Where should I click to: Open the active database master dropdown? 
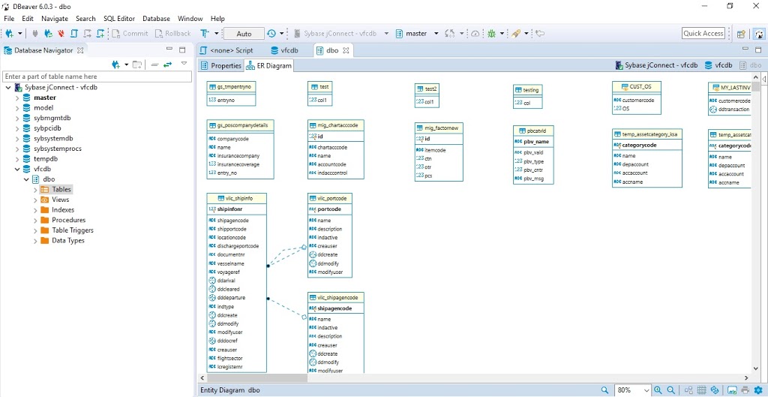[436, 33]
